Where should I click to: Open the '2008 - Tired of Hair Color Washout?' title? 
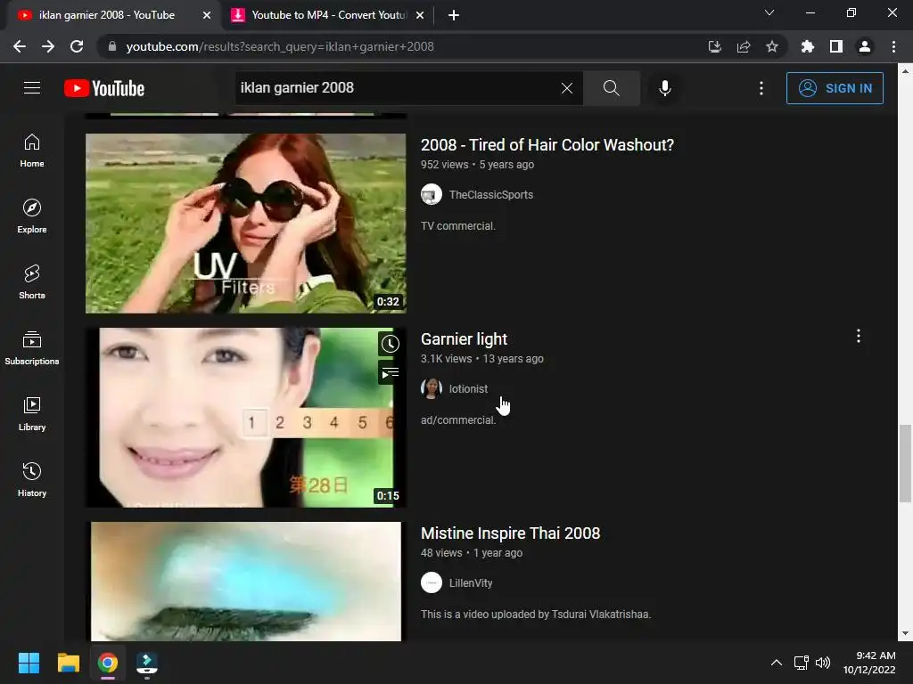[547, 145]
